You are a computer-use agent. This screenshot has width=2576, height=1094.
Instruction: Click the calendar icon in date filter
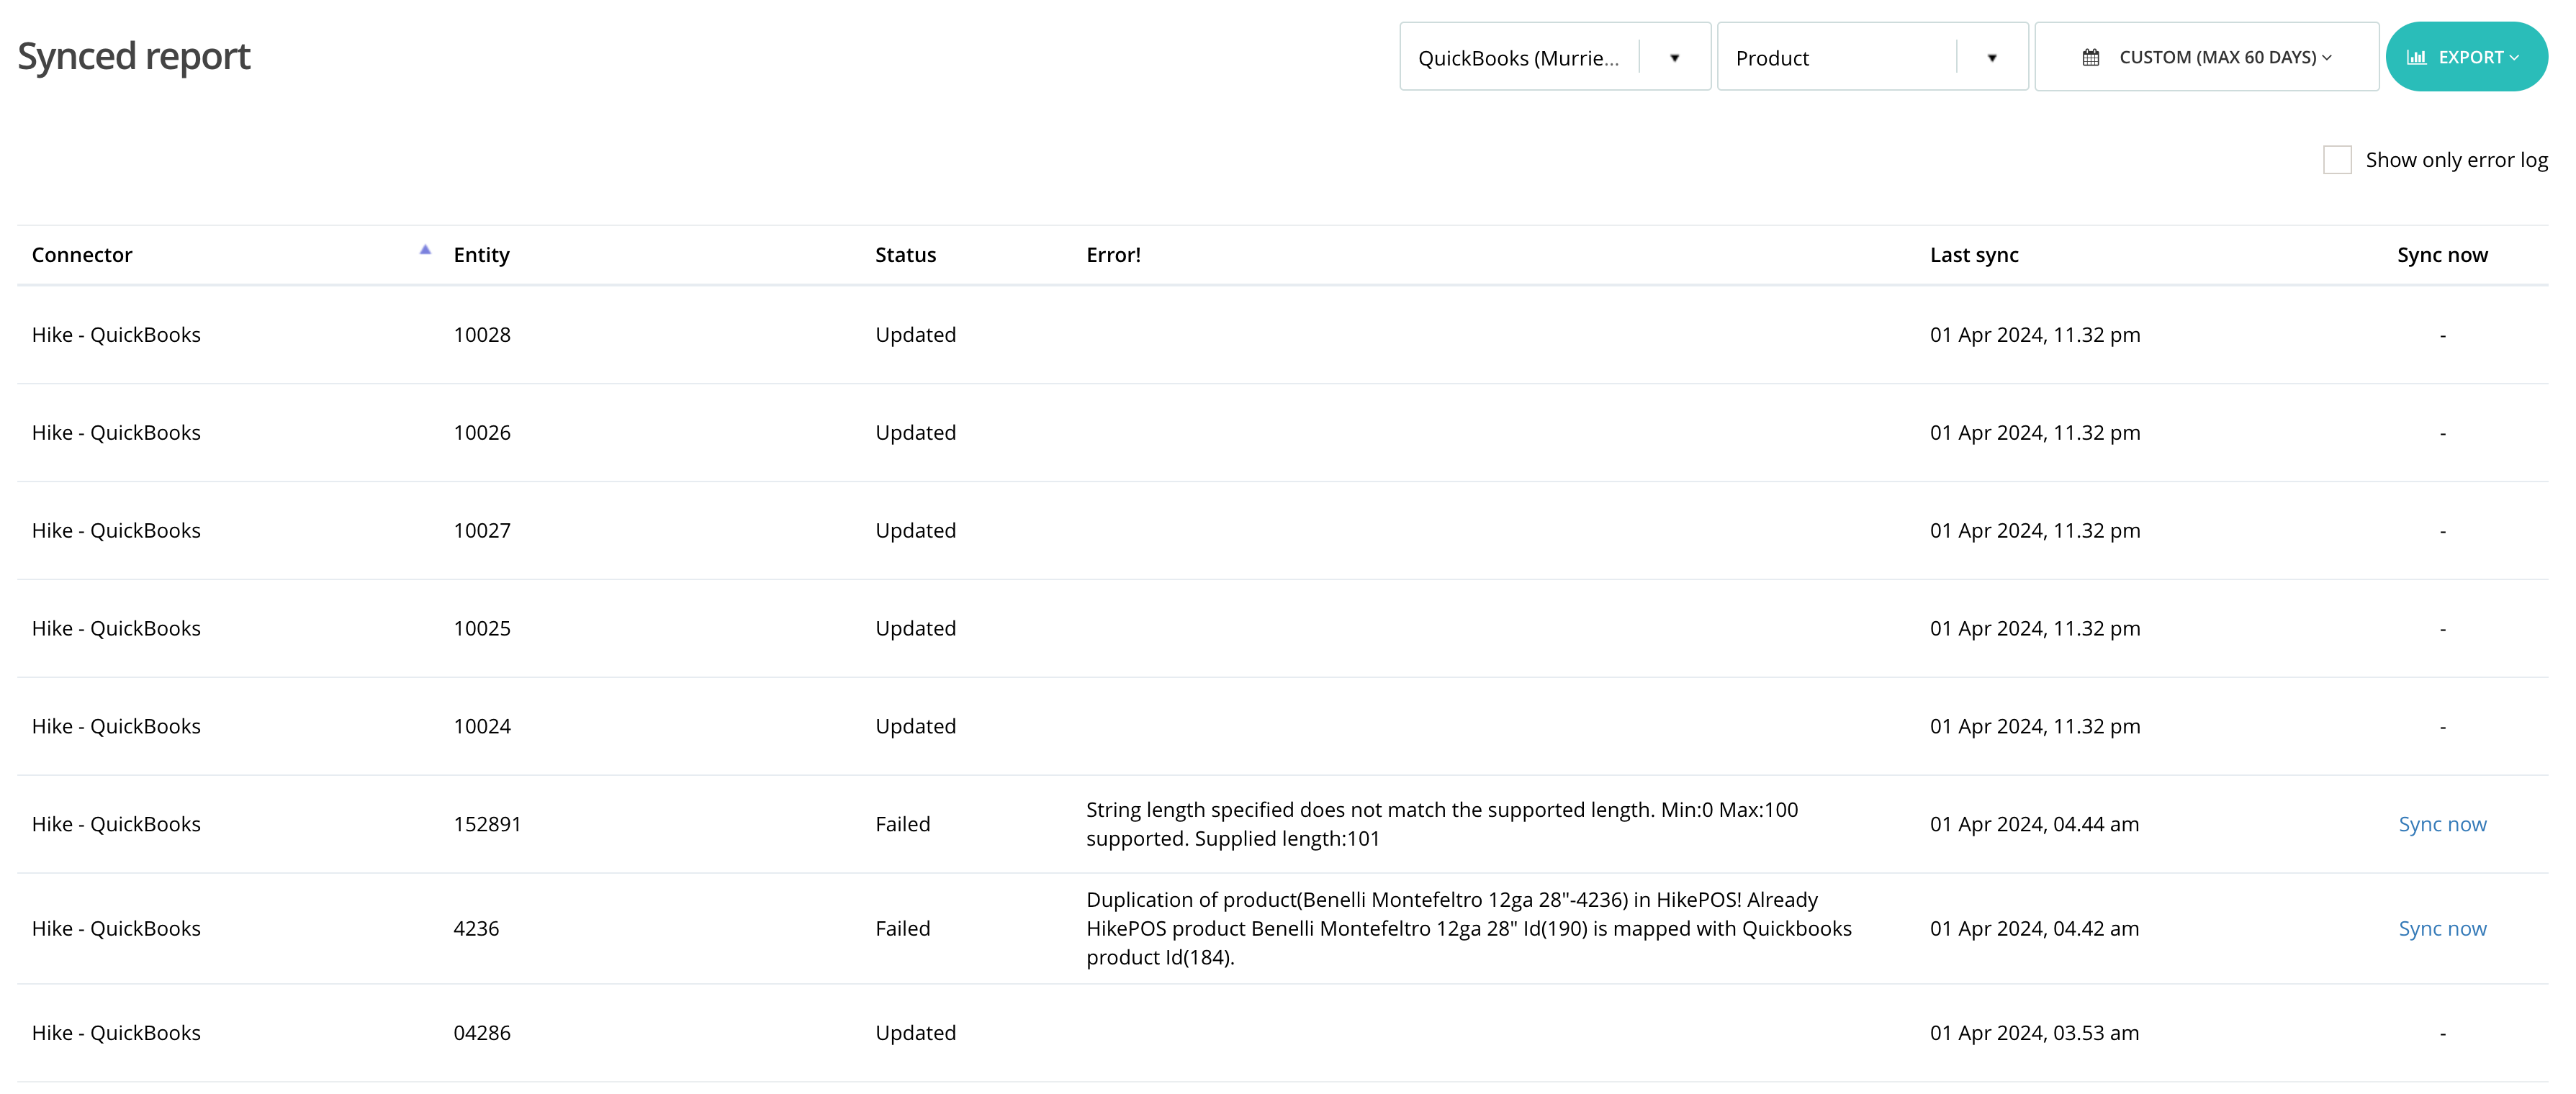coord(2090,58)
